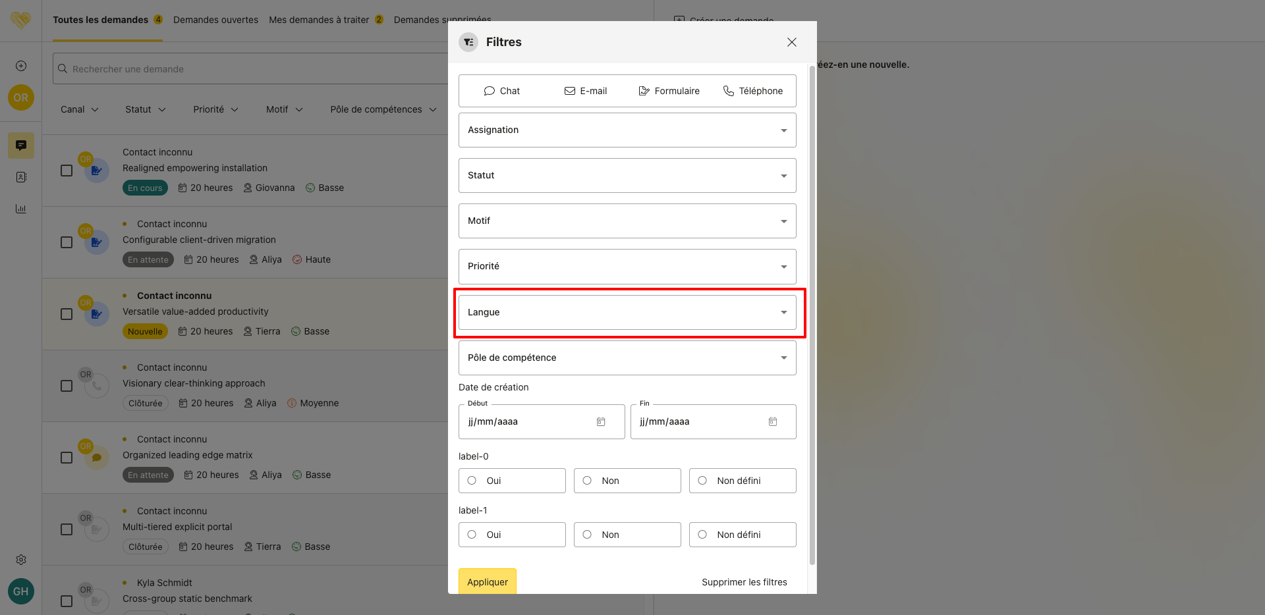Viewport: 1265px width, 615px height.
Task: Select Non défini radio for label-1
Action: [x=703, y=535]
